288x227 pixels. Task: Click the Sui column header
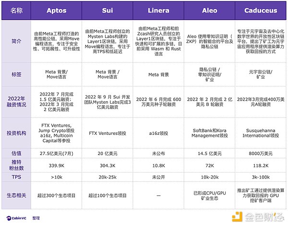click(x=108, y=11)
